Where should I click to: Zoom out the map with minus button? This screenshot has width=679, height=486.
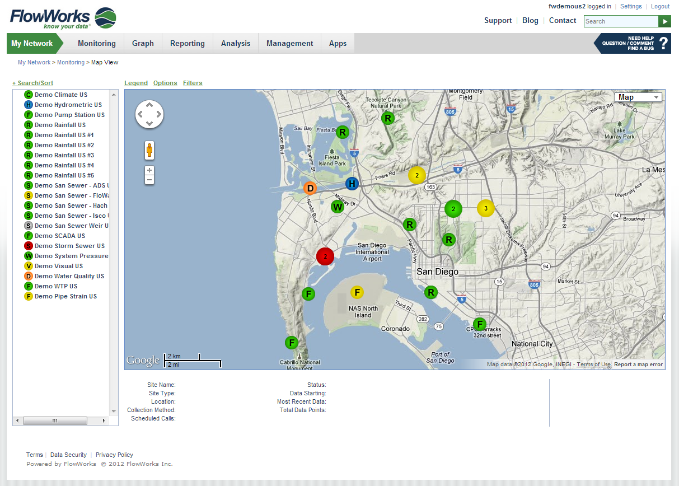(x=149, y=180)
